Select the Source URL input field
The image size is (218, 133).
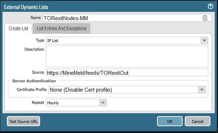coord(127,73)
